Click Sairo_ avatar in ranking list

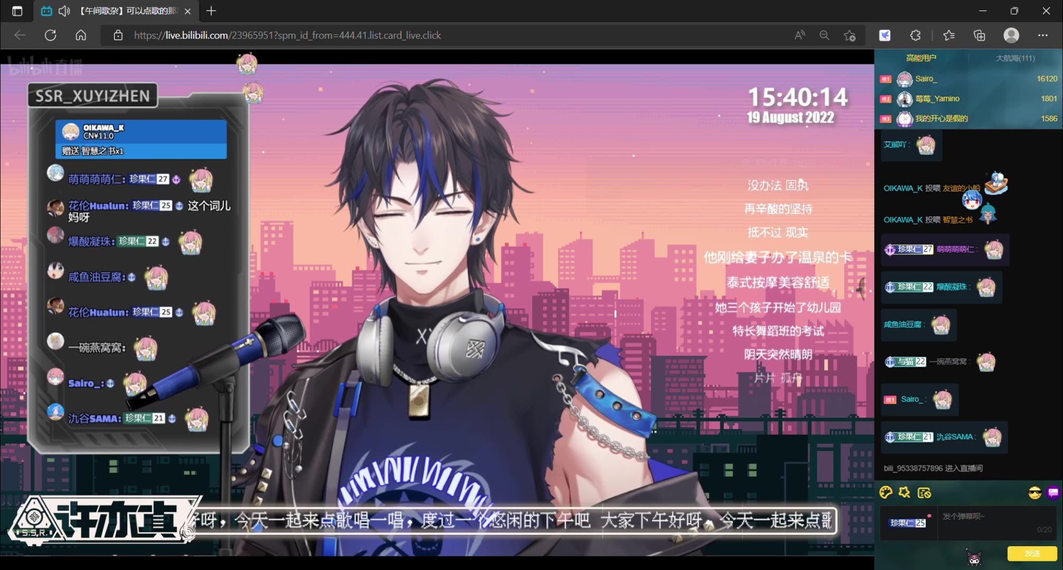click(x=905, y=79)
